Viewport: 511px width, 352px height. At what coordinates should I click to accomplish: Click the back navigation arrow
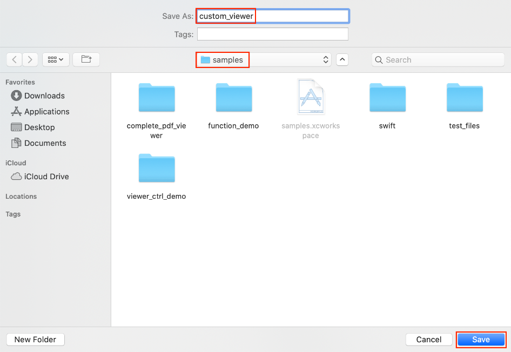pos(14,59)
